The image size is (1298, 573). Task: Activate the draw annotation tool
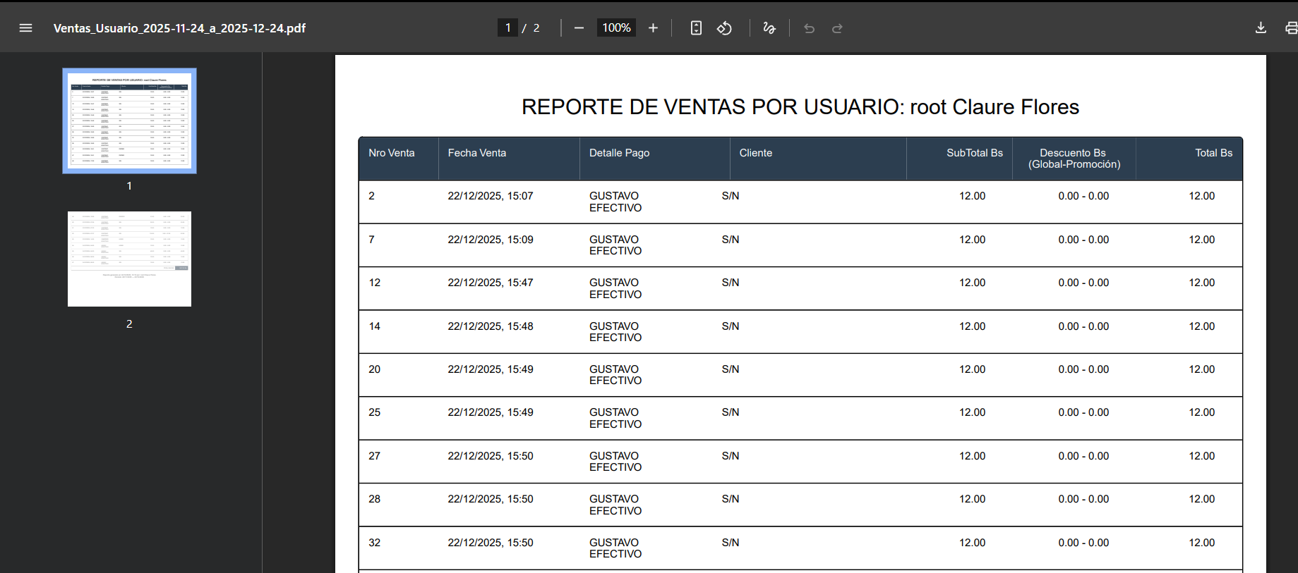pyautogui.click(x=769, y=28)
